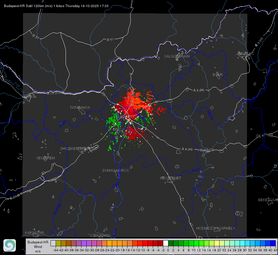Click the blue Somogy county label
Viewport: 278px width, 255px height.
point(57,209)
